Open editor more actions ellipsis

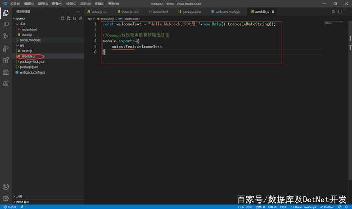click(x=346, y=12)
